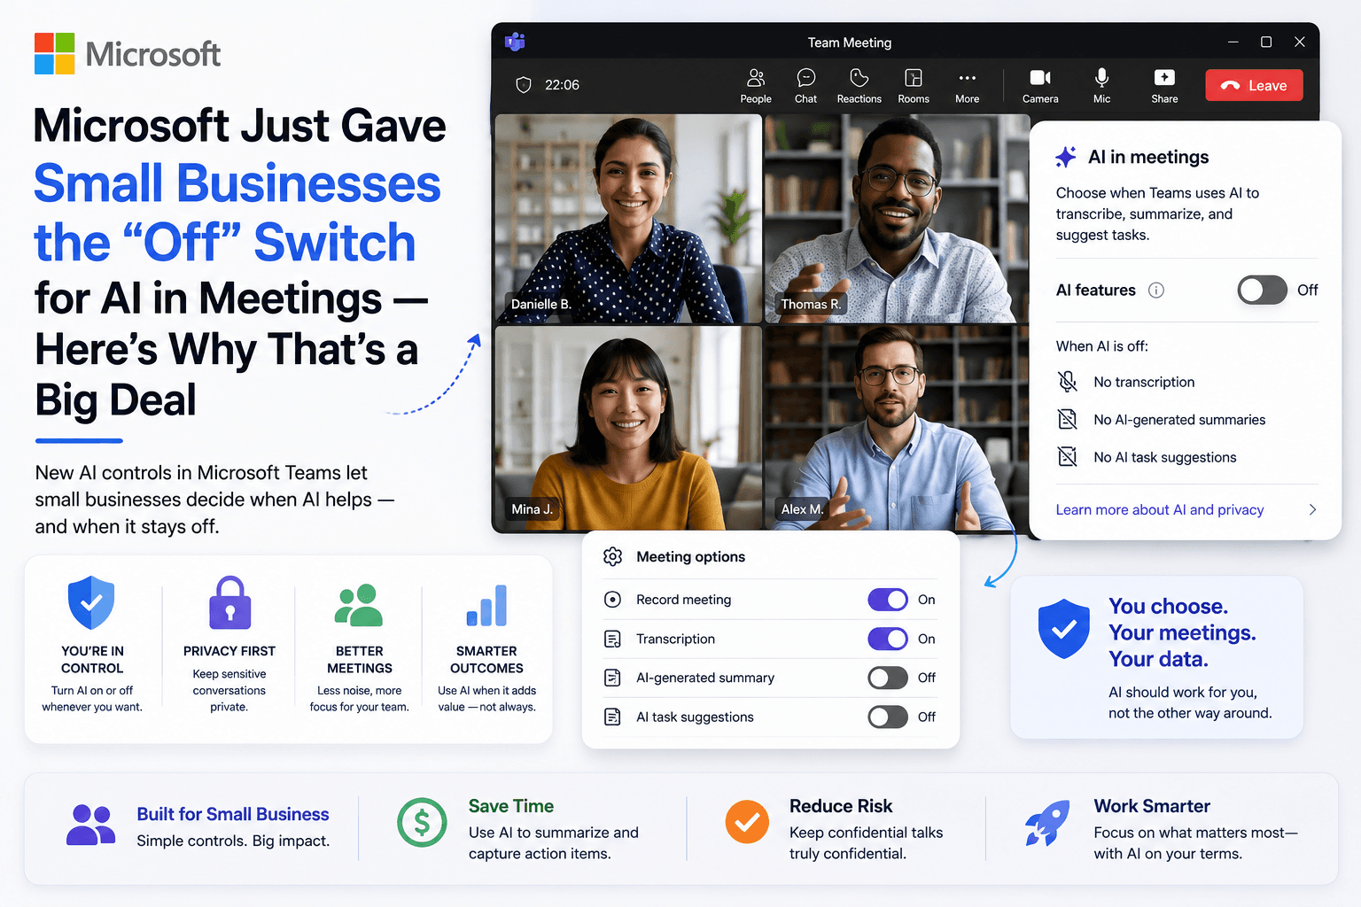Click the AI task suggestions row icon
Viewport: 1361px width, 907px height.
click(612, 717)
